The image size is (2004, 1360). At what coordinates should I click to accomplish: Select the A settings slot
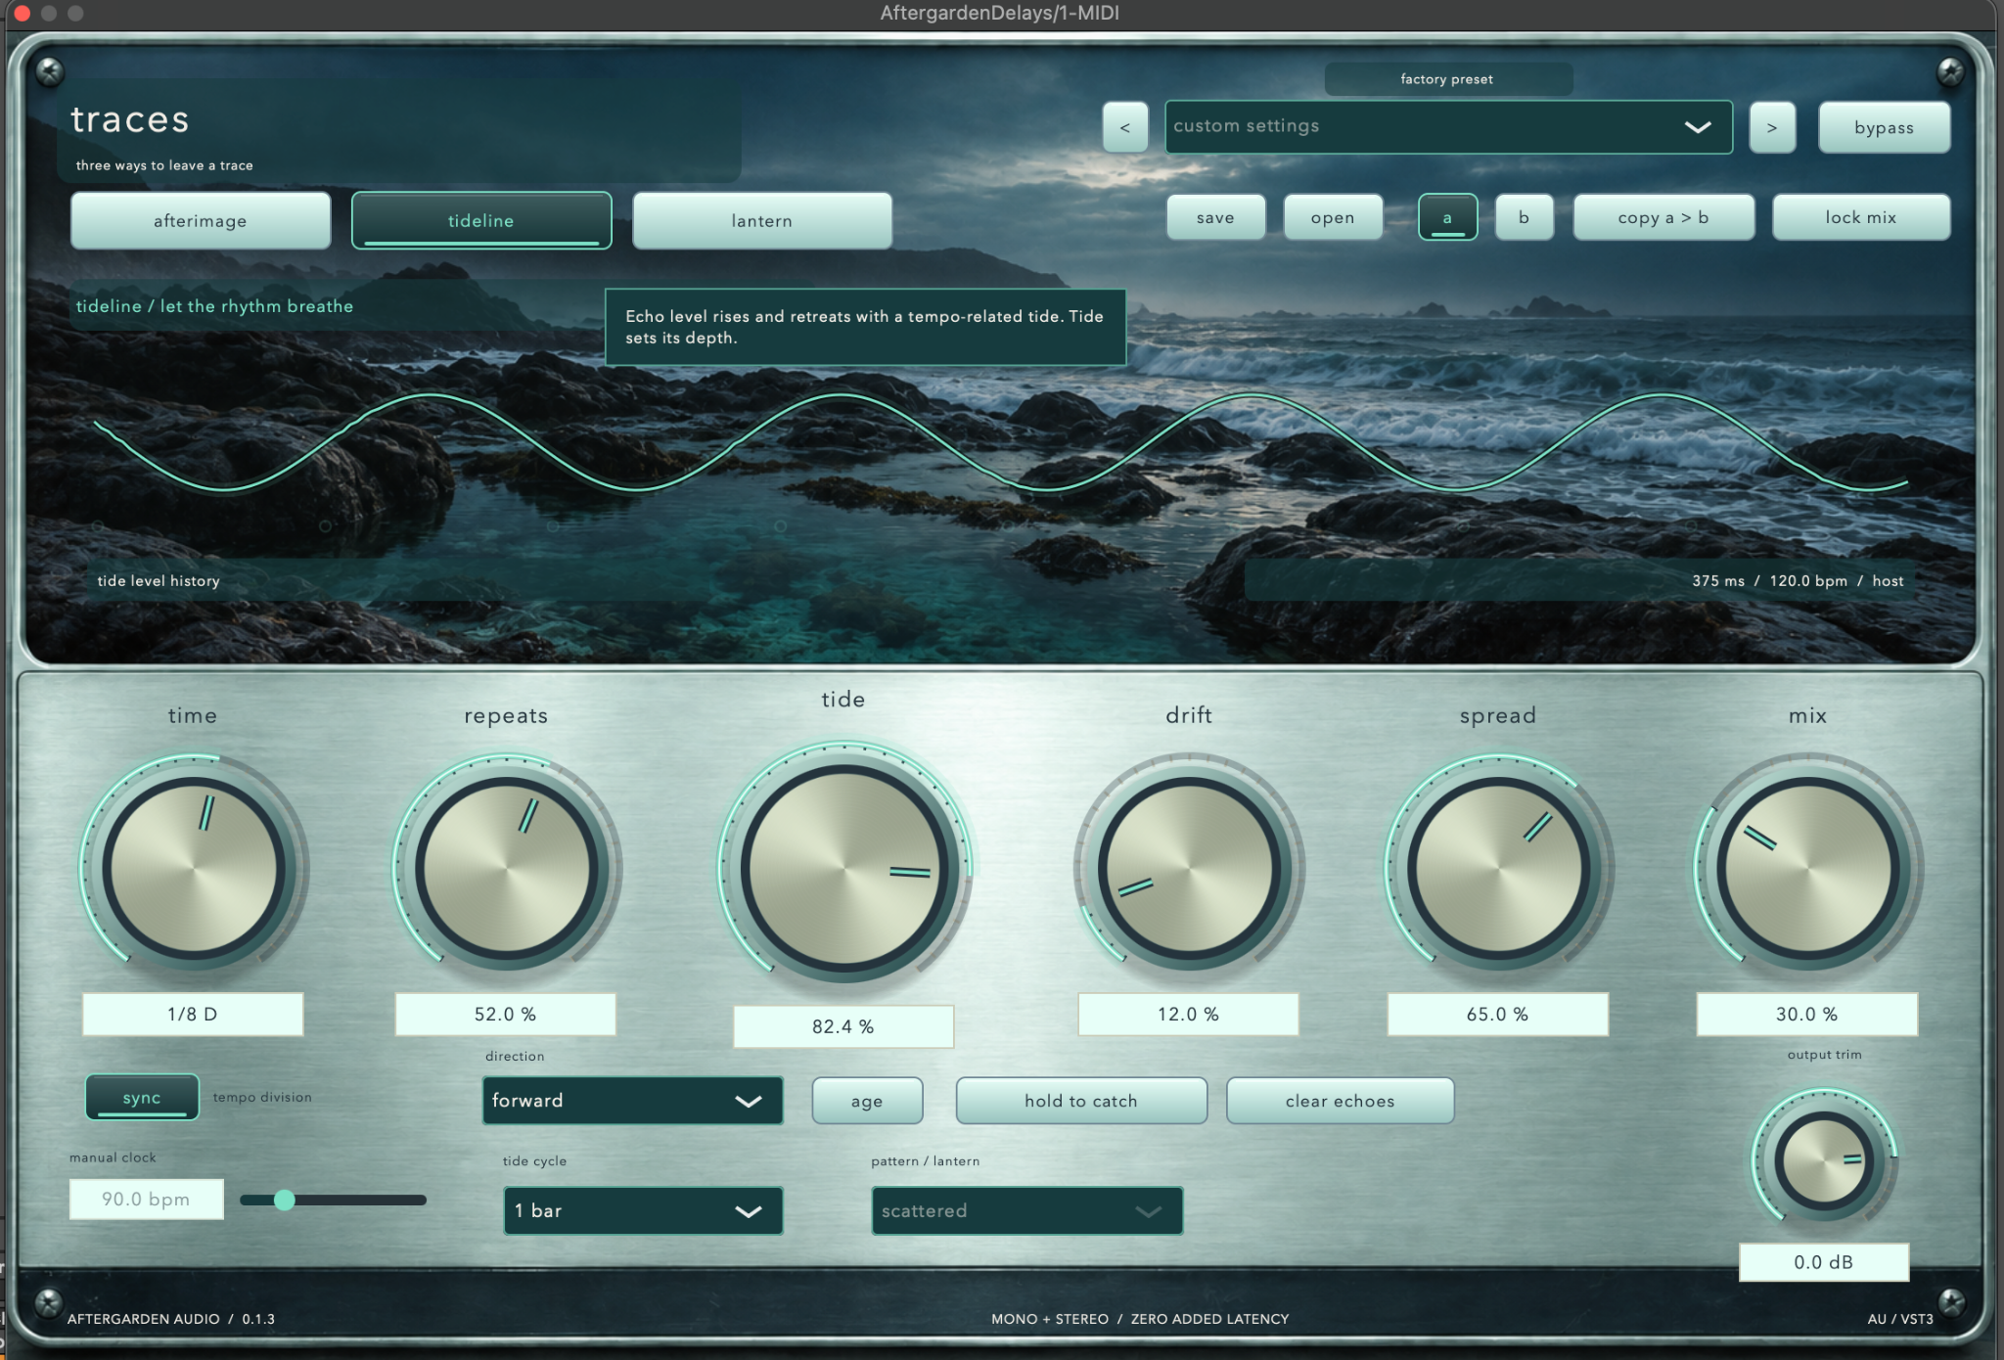[1447, 217]
